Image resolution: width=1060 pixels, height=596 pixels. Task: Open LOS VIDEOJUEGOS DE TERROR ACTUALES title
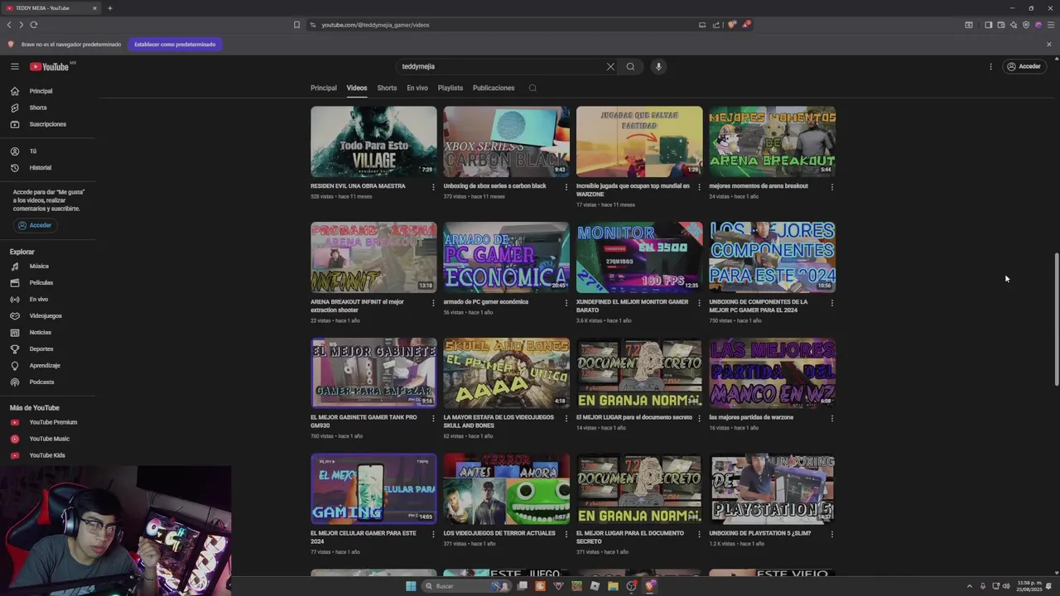click(x=499, y=533)
